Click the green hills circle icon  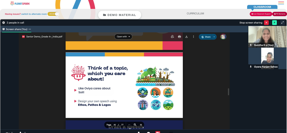[x=168, y=105]
